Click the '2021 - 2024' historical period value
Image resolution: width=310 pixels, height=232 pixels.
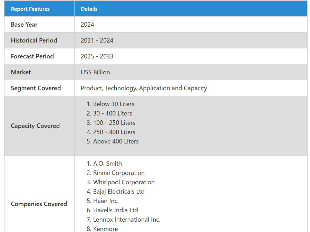[97, 40]
